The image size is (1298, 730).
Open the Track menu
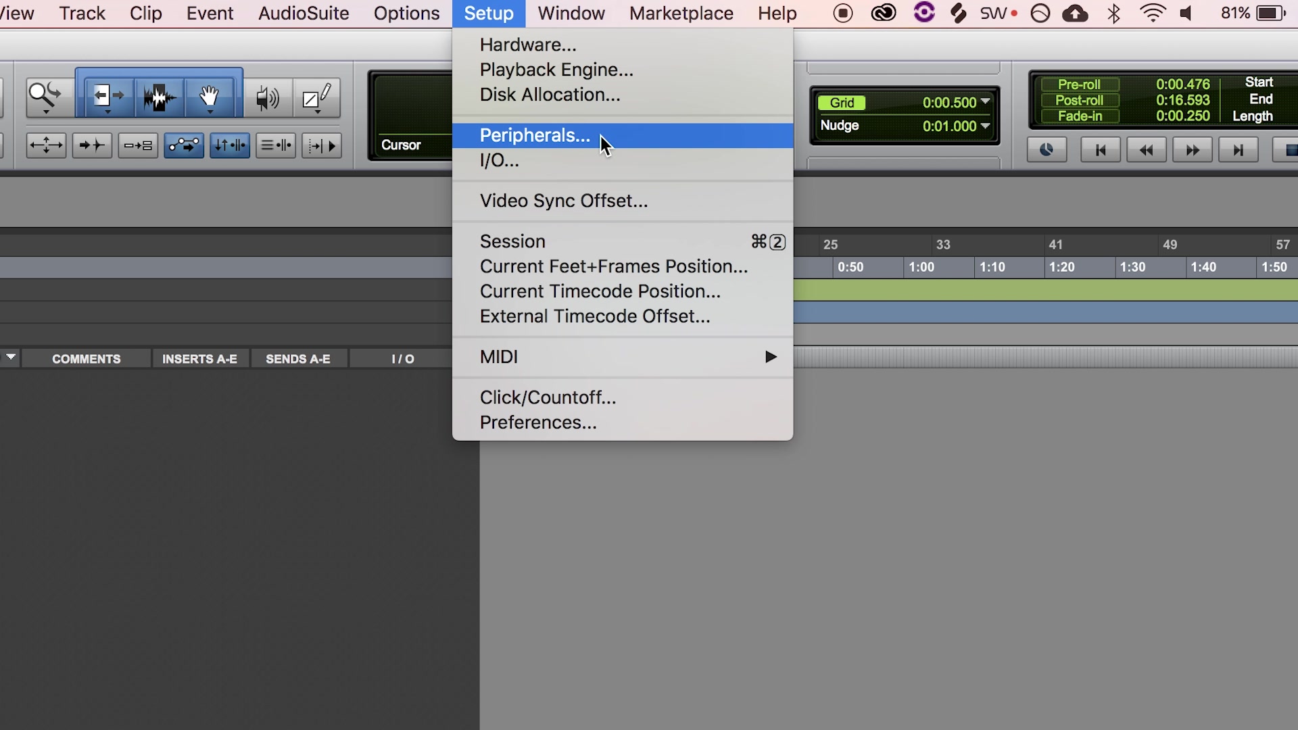click(x=82, y=14)
